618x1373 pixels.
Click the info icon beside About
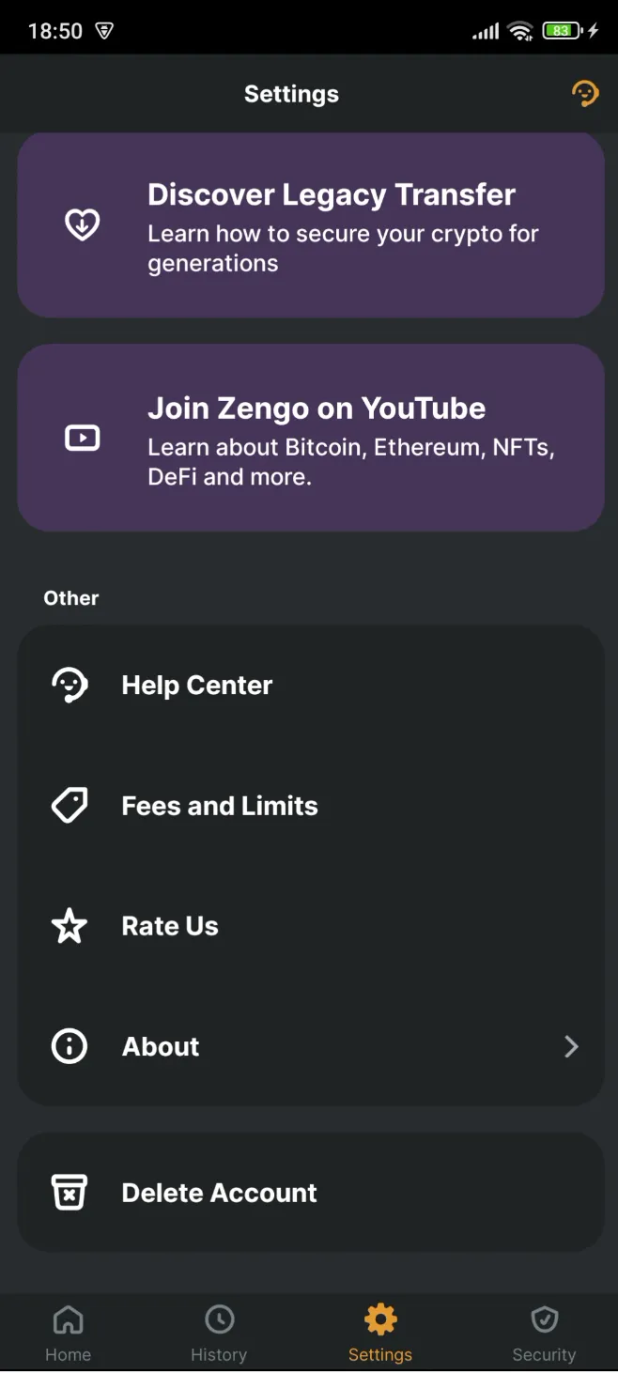pyautogui.click(x=69, y=1046)
